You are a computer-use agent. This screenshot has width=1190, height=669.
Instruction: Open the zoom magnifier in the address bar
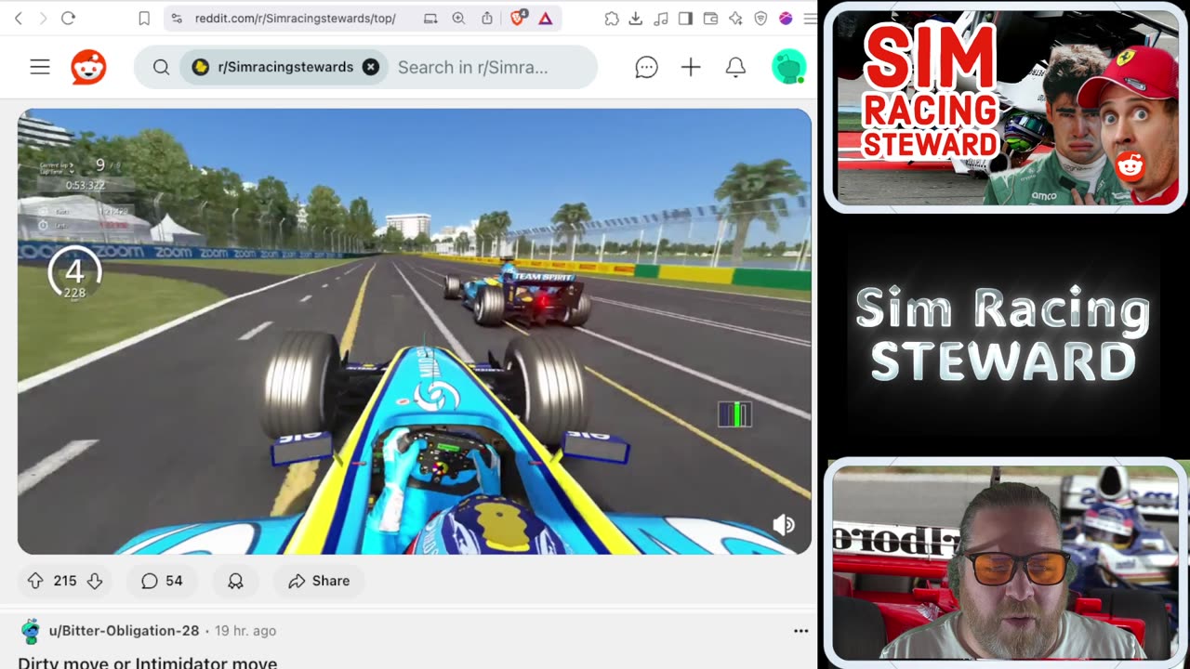458,19
